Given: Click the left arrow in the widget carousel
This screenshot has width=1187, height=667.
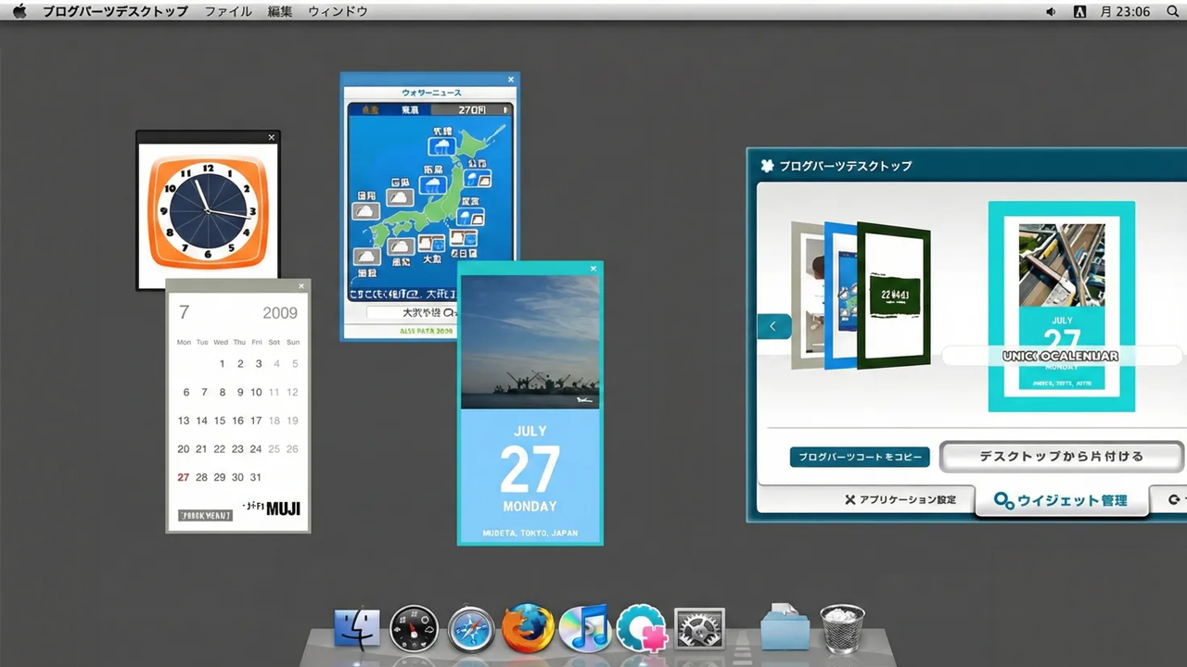Looking at the screenshot, I should point(773,326).
